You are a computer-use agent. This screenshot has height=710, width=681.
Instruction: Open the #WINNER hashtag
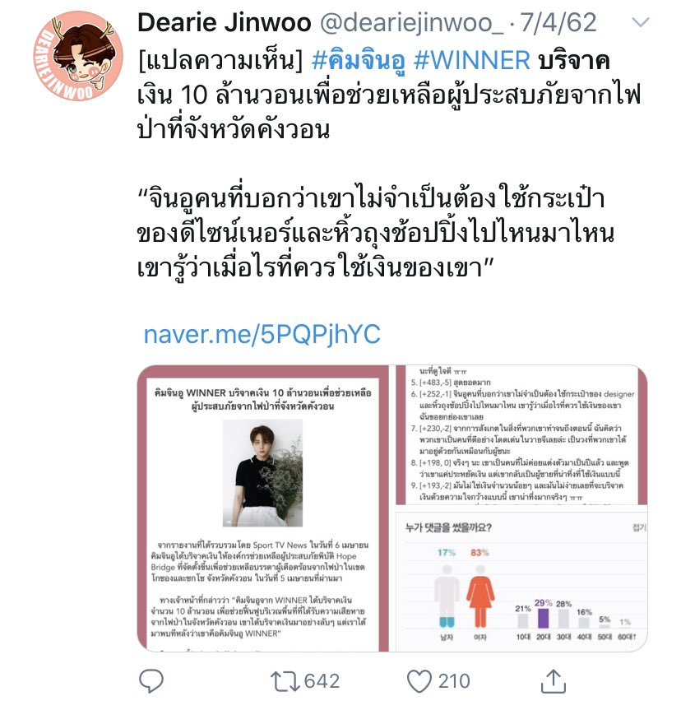coord(472,60)
